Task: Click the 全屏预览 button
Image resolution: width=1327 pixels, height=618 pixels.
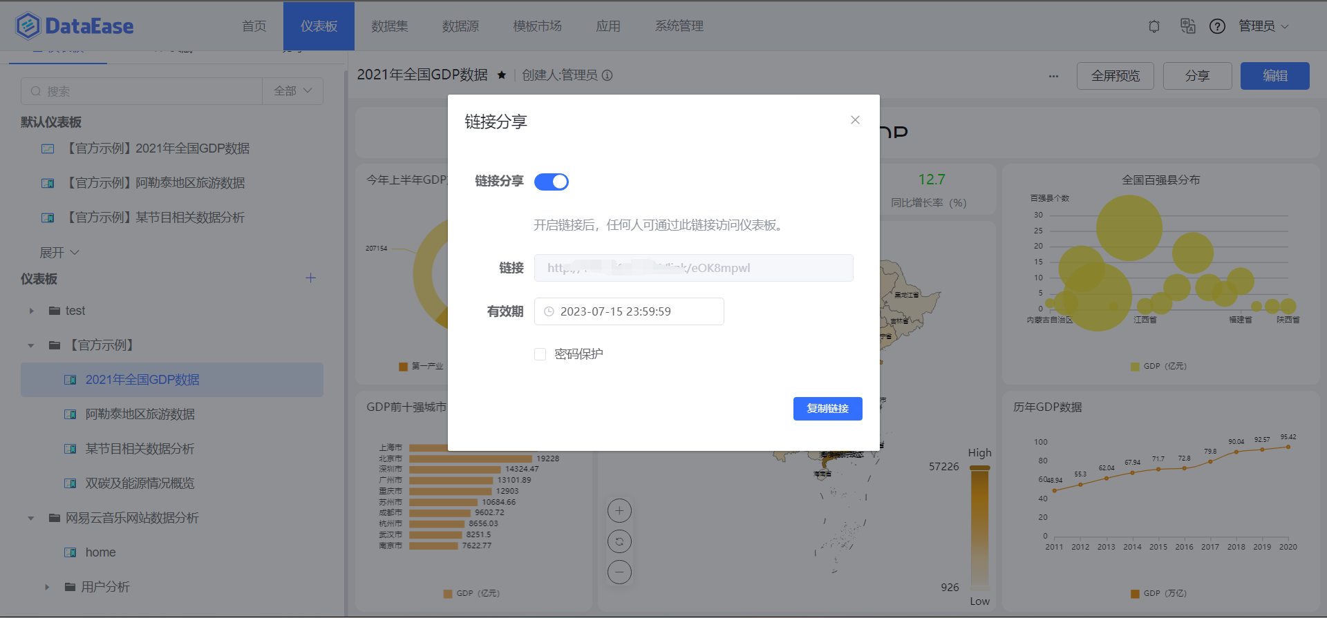Action: 1116,76
